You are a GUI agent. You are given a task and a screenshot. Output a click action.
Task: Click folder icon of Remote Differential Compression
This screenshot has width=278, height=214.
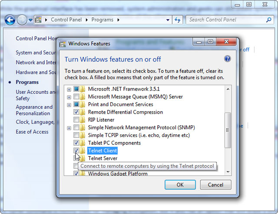click(x=82, y=112)
